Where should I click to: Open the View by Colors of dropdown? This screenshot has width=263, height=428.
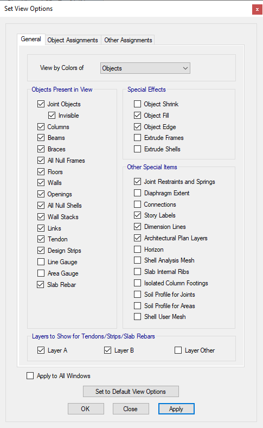145,68
